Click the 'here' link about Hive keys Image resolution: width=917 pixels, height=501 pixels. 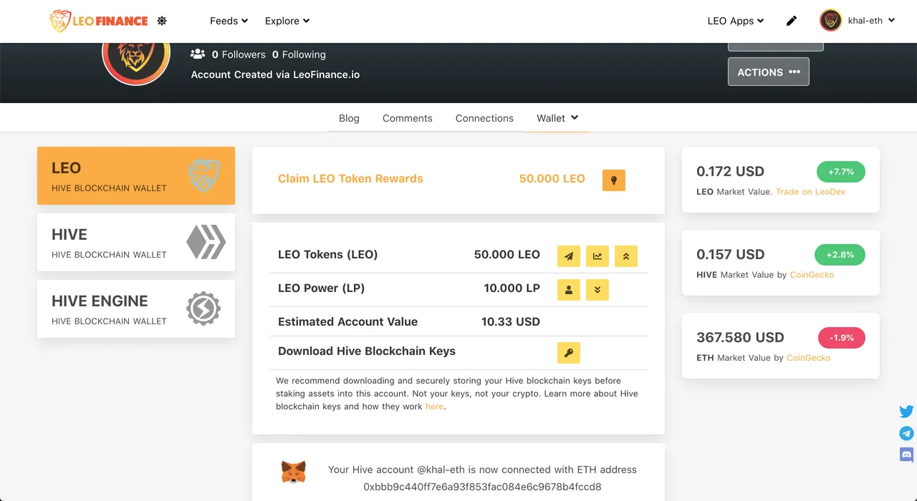tap(434, 407)
